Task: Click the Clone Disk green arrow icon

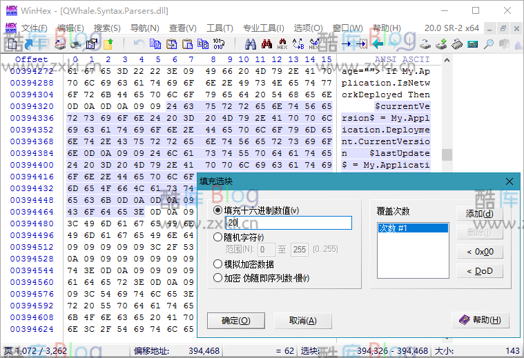Action: click(441, 43)
